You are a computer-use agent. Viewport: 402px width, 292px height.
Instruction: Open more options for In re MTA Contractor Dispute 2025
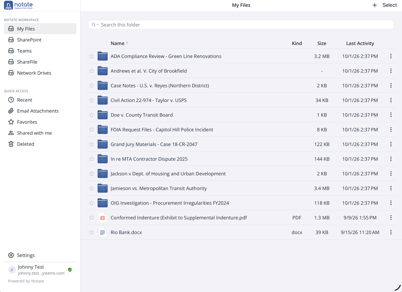[391, 159]
